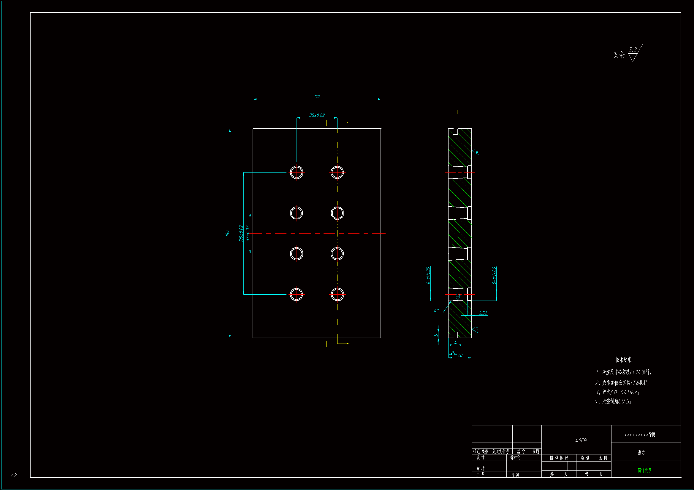Click the 4° taper angle annotation

[436, 310]
